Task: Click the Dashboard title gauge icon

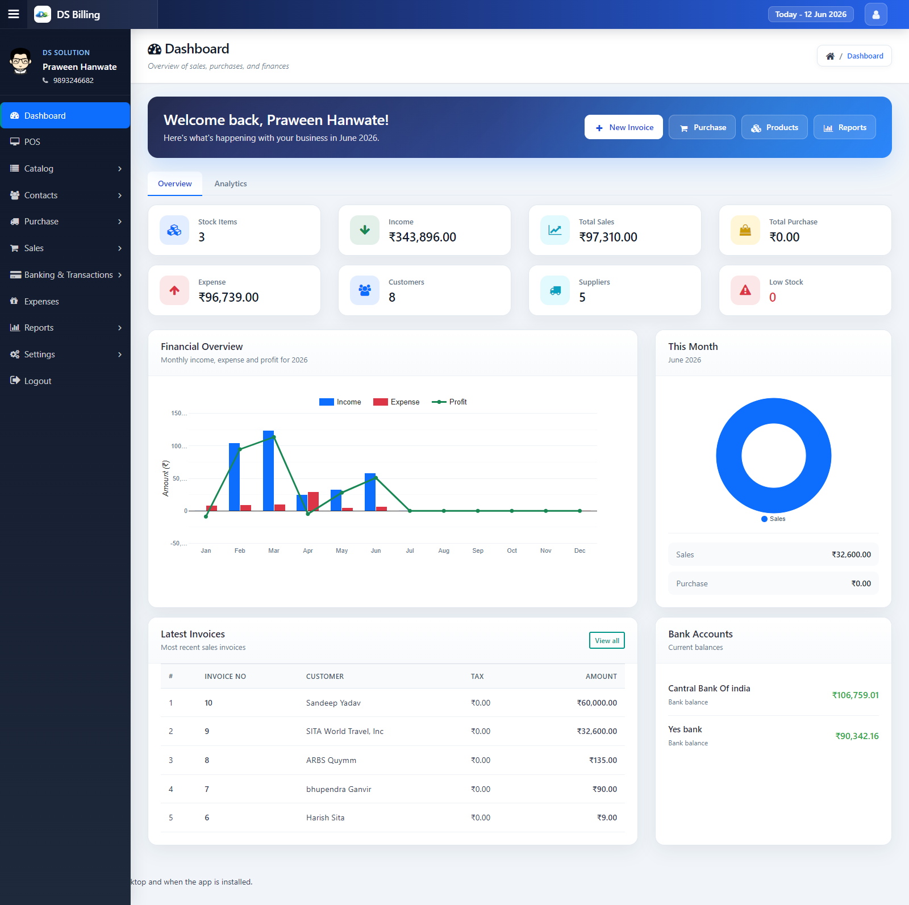Action: 155,49
